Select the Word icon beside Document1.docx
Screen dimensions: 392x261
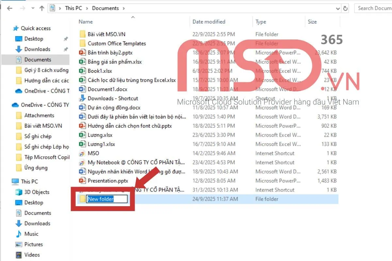[x=83, y=89]
